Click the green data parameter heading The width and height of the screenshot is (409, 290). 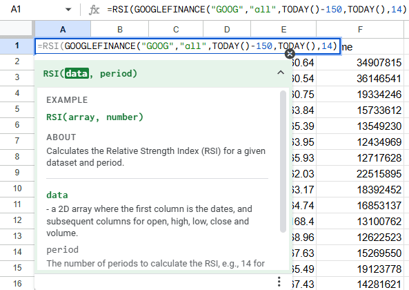click(57, 195)
